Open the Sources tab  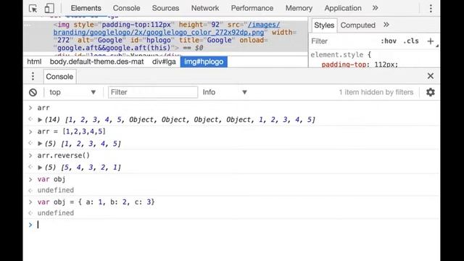tap(165, 8)
